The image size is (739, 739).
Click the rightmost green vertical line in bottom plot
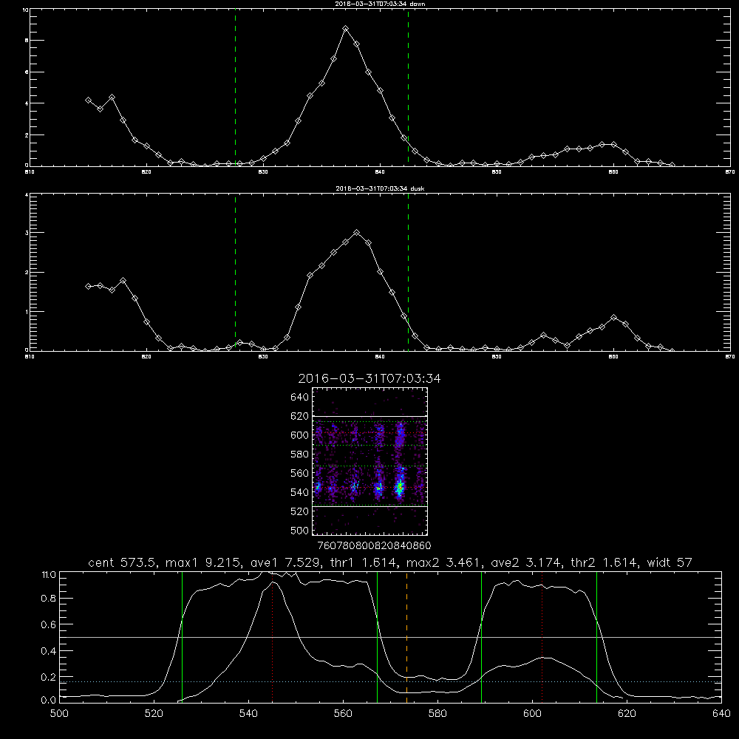[596, 638]
